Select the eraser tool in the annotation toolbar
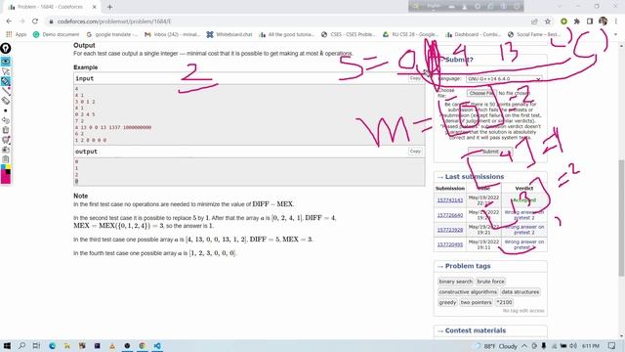The height and width of the screenshot is (352, 625). click(x=6, y=101)
